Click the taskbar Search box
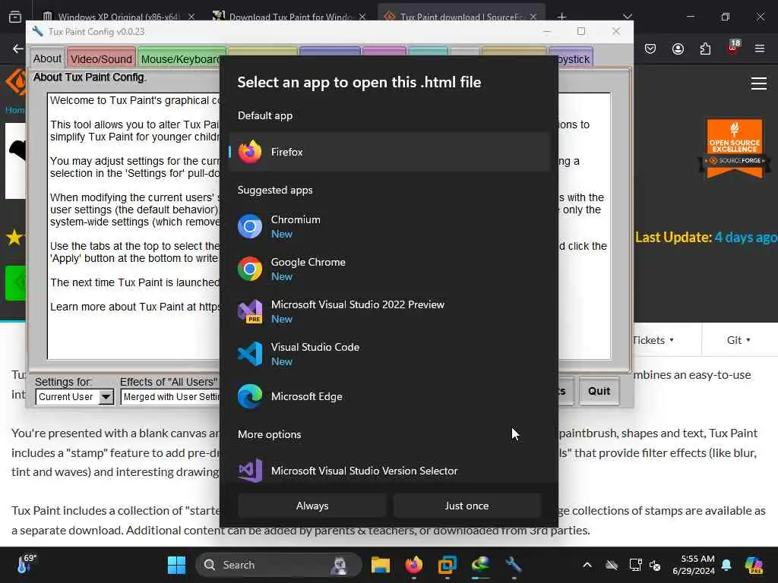This screenshot has width=778, height=583. click(x=279, y=565)
